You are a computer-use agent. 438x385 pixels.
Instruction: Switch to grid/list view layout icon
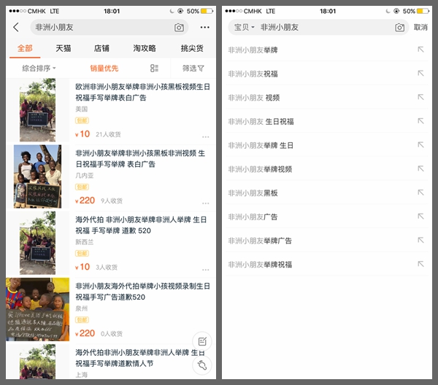coord(154,68)
